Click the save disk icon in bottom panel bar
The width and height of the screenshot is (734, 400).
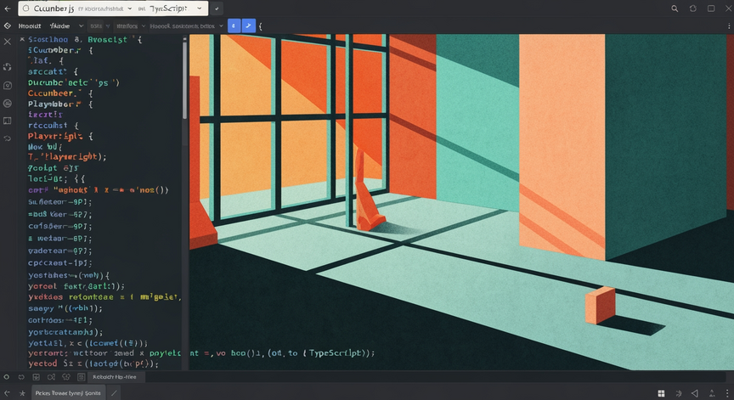coord(36,376)
